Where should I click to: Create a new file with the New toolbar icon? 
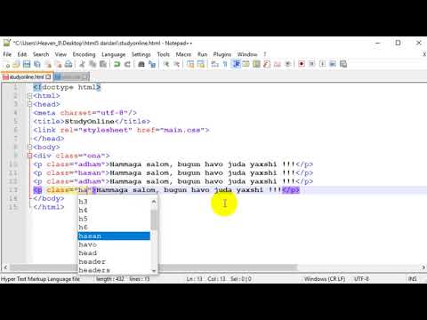7,64
